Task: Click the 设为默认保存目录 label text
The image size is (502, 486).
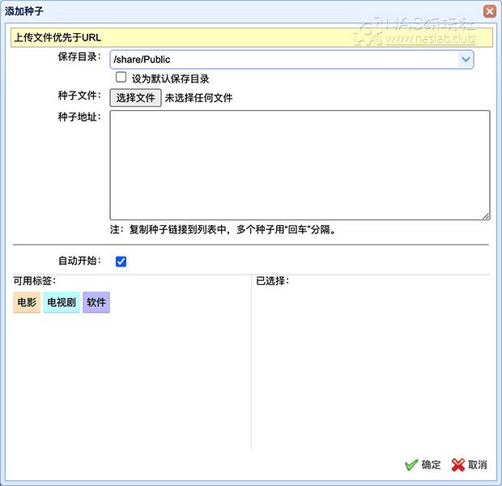Action: (171, 79)
